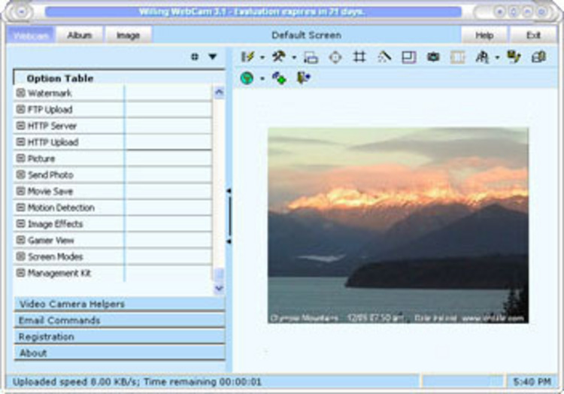Open the Video Camera Helpers section
Screen dimensions: 564x394
[120, 304]
